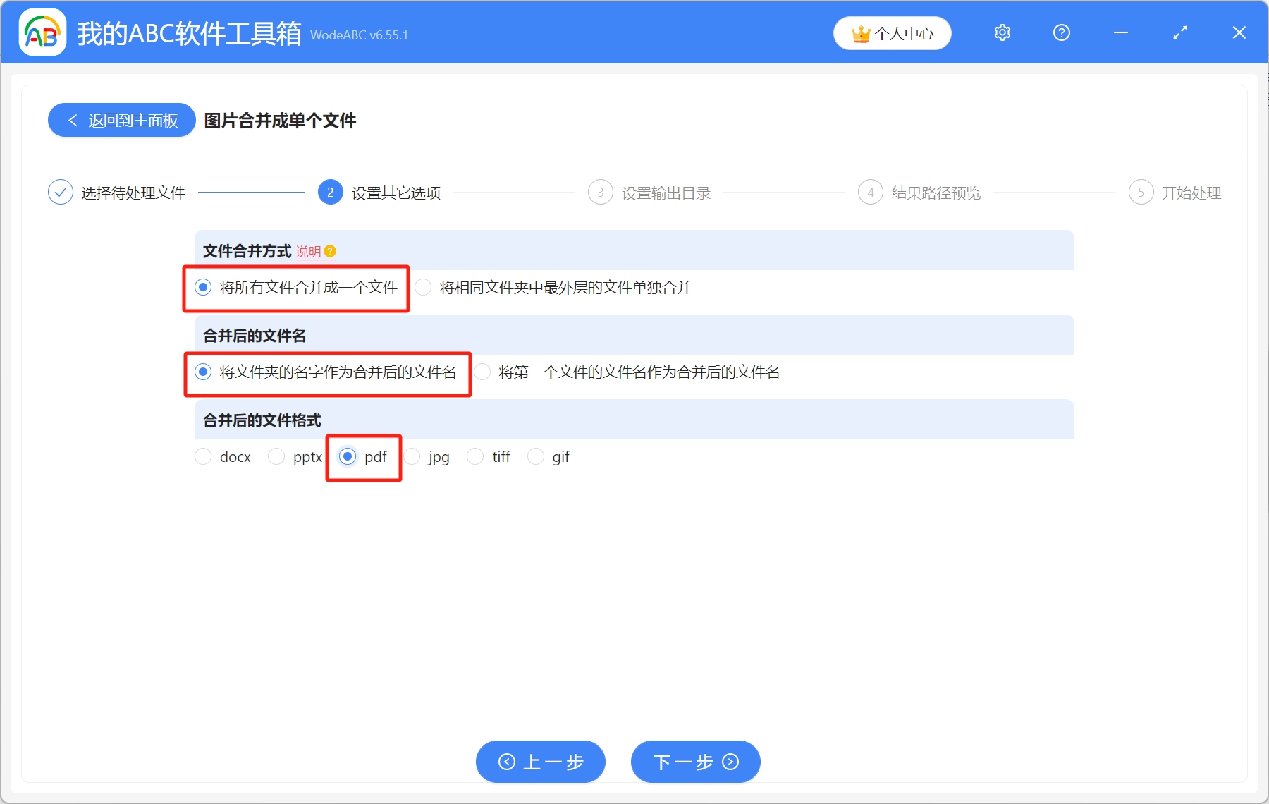Select jpg output format
Screen dimensions: 1269x804
412,456
